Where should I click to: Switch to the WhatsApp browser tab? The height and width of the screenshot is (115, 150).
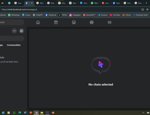point(94,3)
